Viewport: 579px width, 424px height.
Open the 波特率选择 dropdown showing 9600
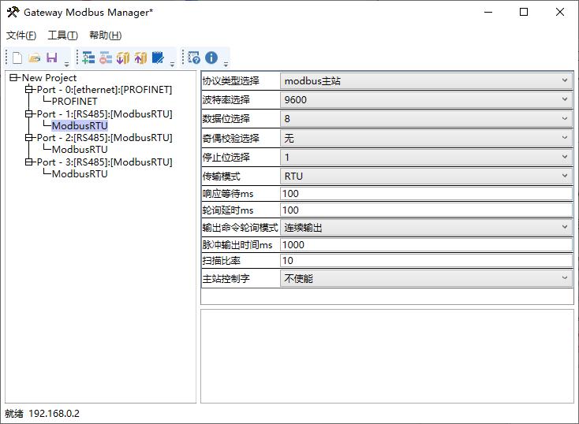(426, 99)
